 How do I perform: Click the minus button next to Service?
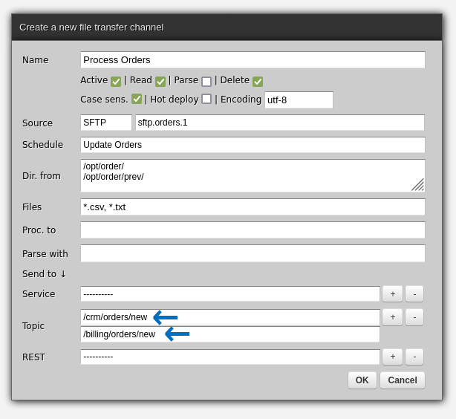tap(414, 294)
